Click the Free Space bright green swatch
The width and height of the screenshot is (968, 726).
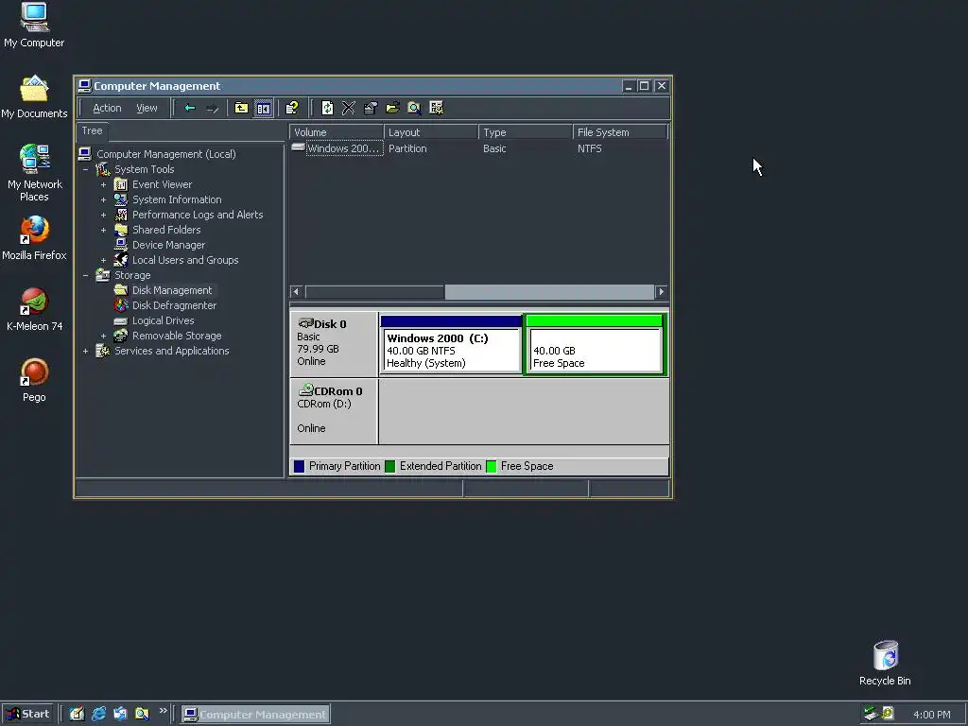[x=492, y=467]
